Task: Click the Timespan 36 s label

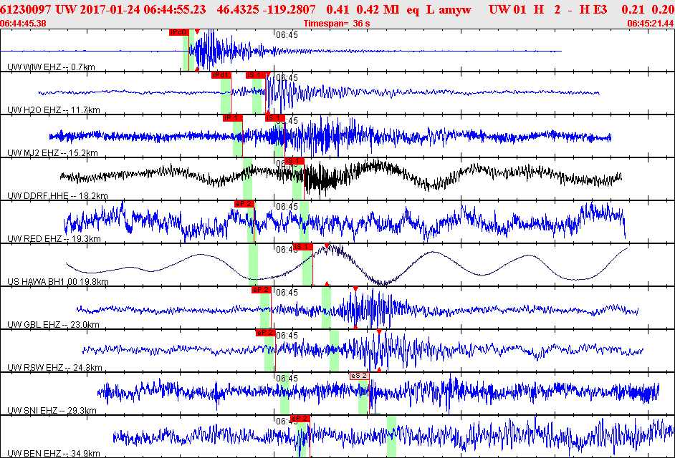Action: pos(336,24)
